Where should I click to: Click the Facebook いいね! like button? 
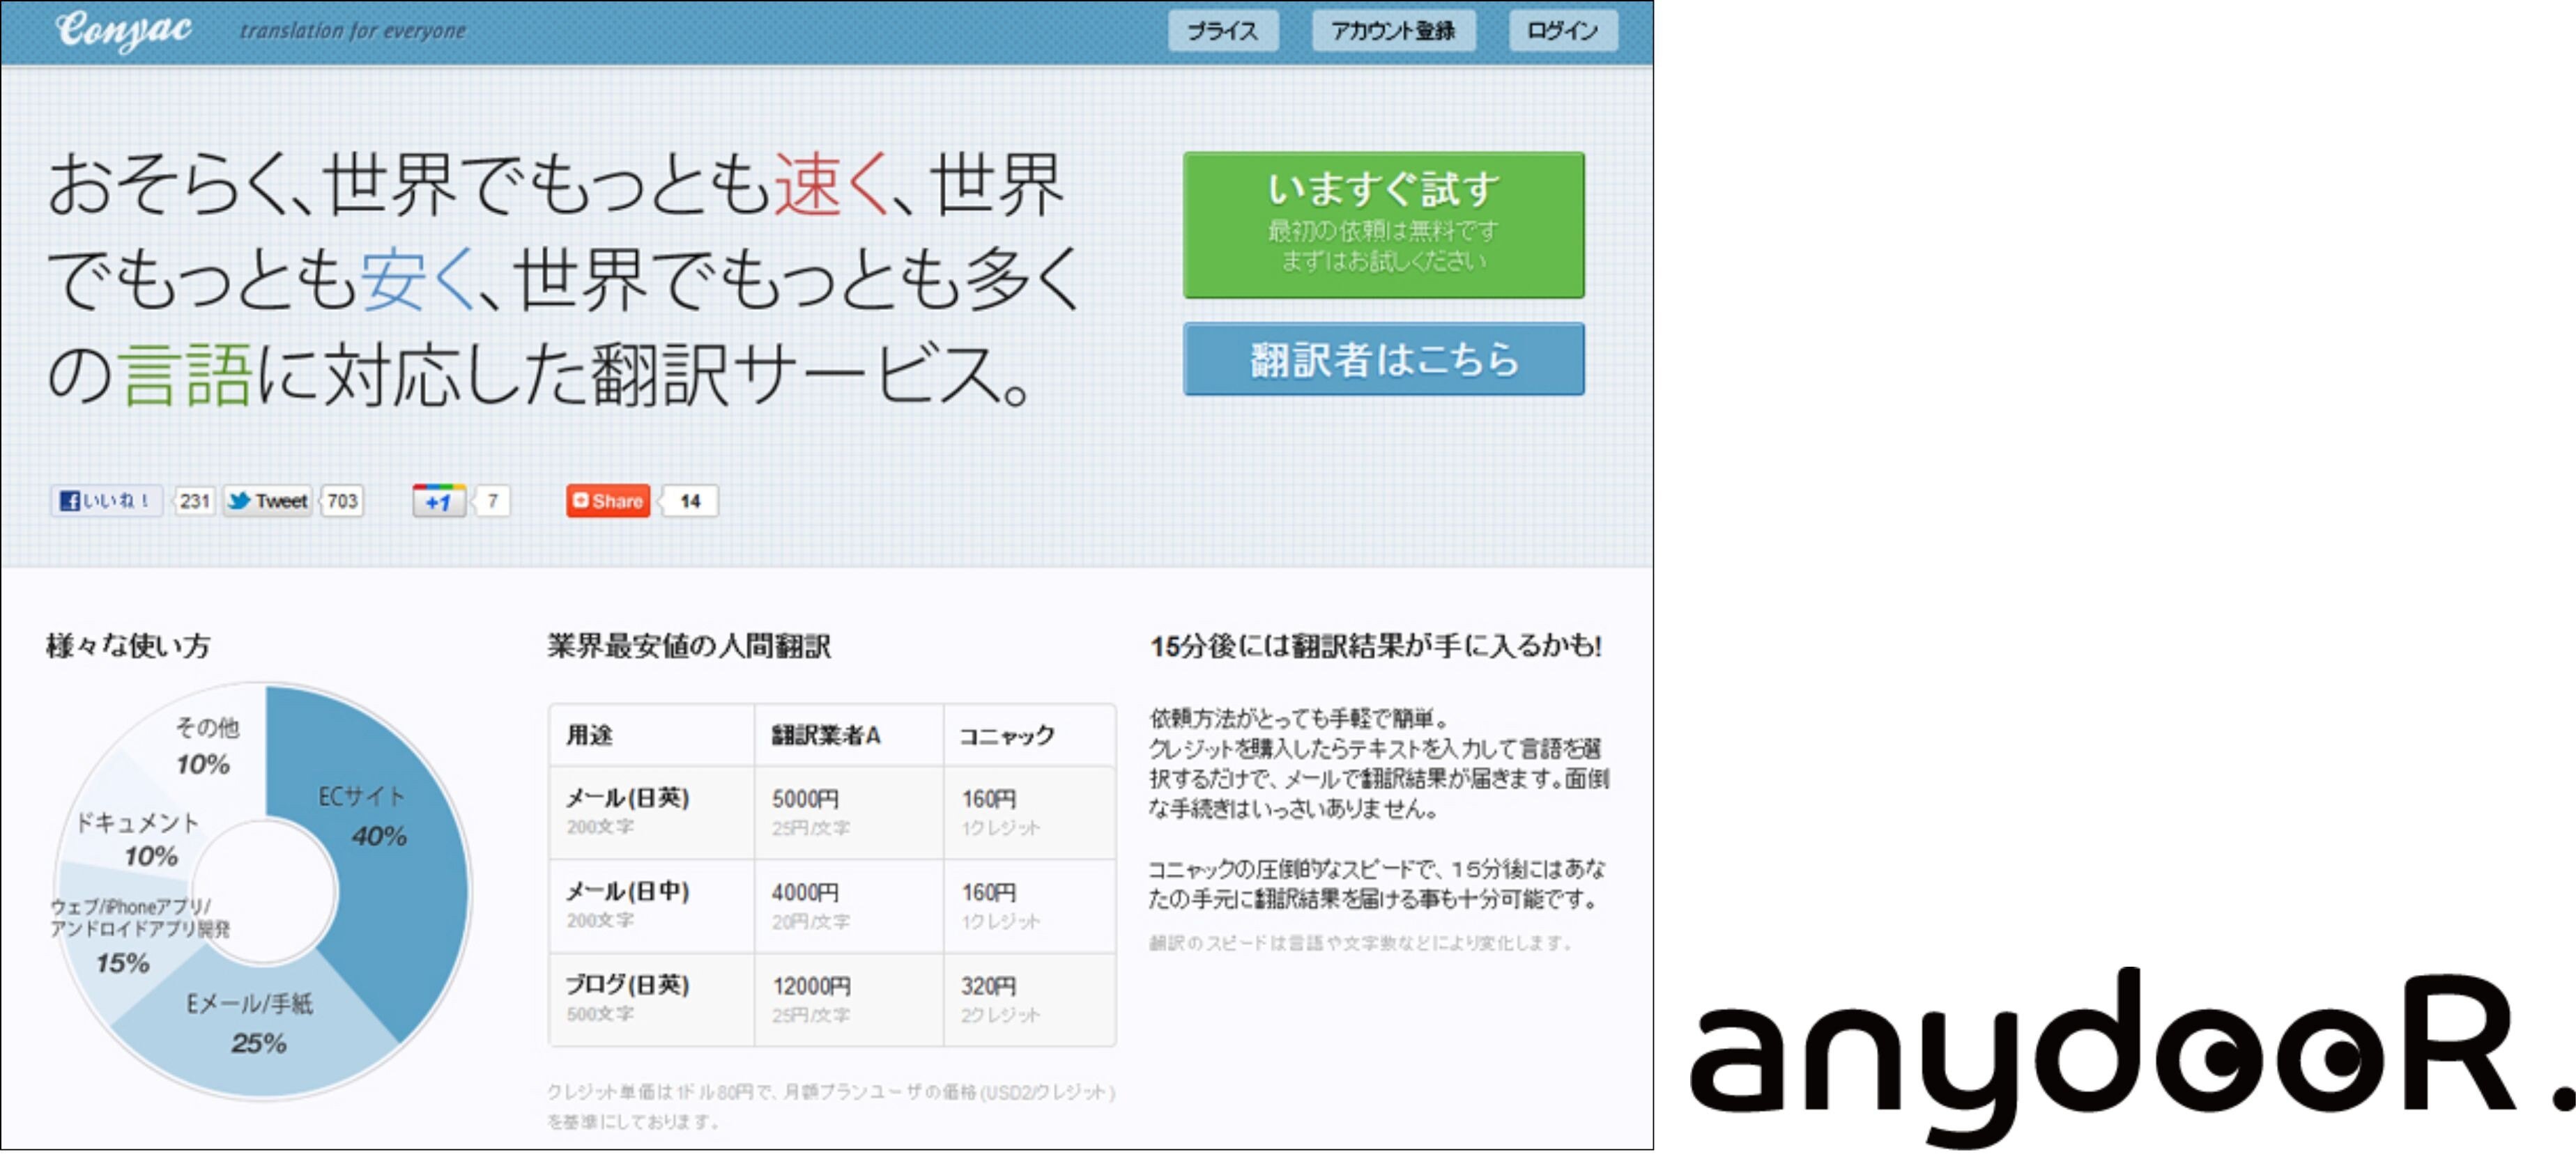coord(106,501)
